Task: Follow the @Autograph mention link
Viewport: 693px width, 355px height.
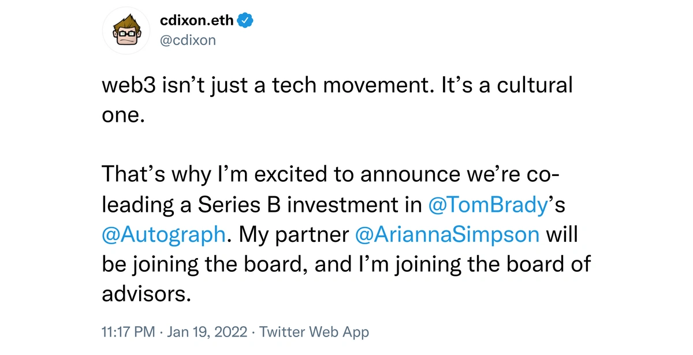Action: (163, 235)
